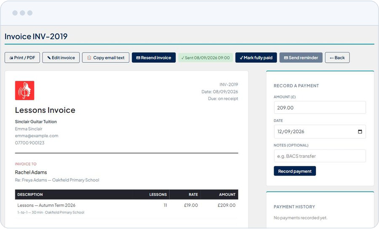Image resolution: width=379 pixels, height=229 pixels.
Task: Click the music tuition logo image
Action: (25, 91)
